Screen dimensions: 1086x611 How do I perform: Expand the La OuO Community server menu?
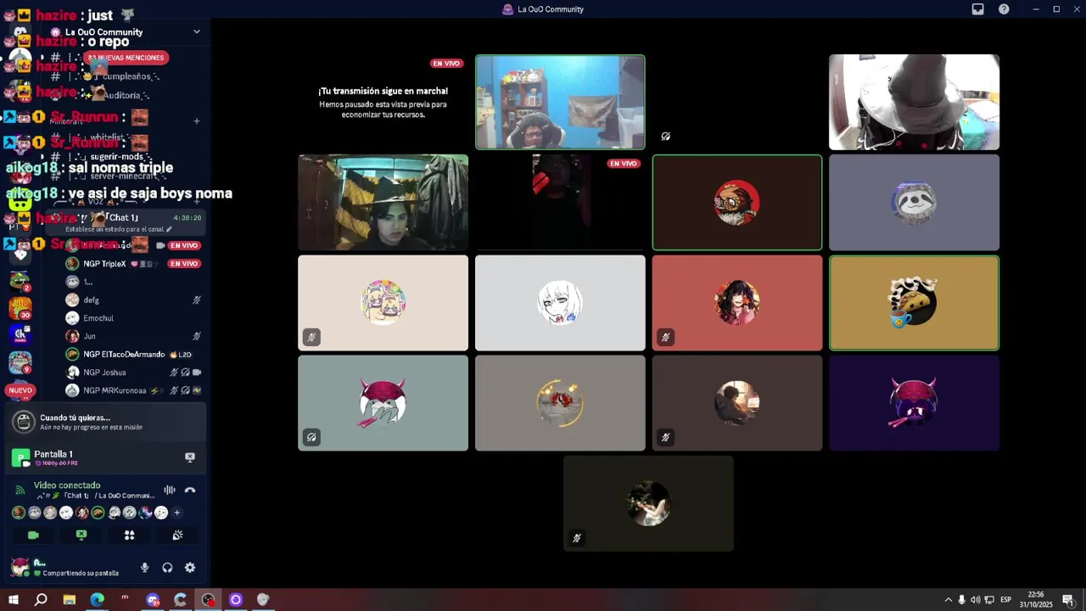click(197, 32)
